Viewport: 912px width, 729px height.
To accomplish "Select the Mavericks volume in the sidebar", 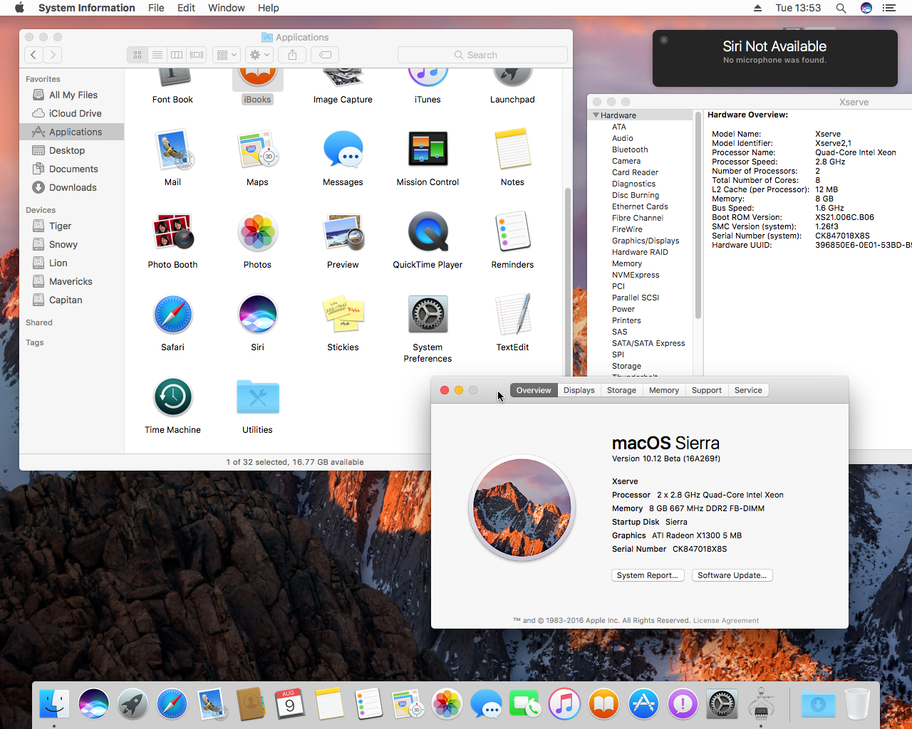I will [x=72, y=281].
